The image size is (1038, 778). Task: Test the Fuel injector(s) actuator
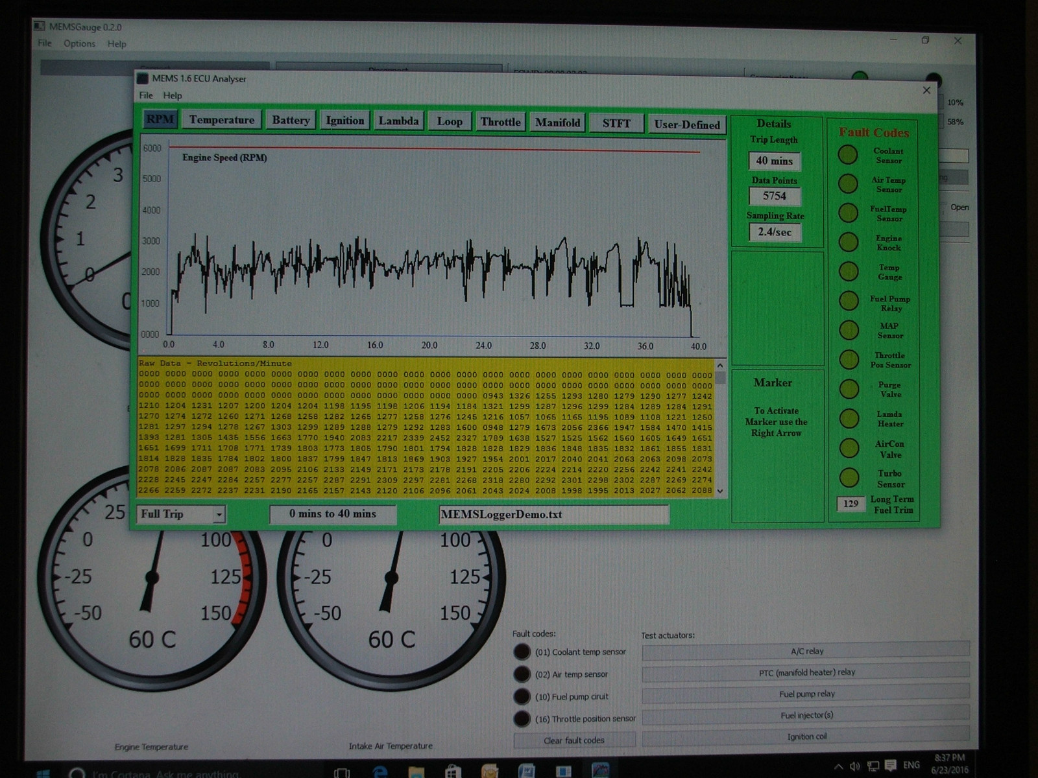(806, 715)
